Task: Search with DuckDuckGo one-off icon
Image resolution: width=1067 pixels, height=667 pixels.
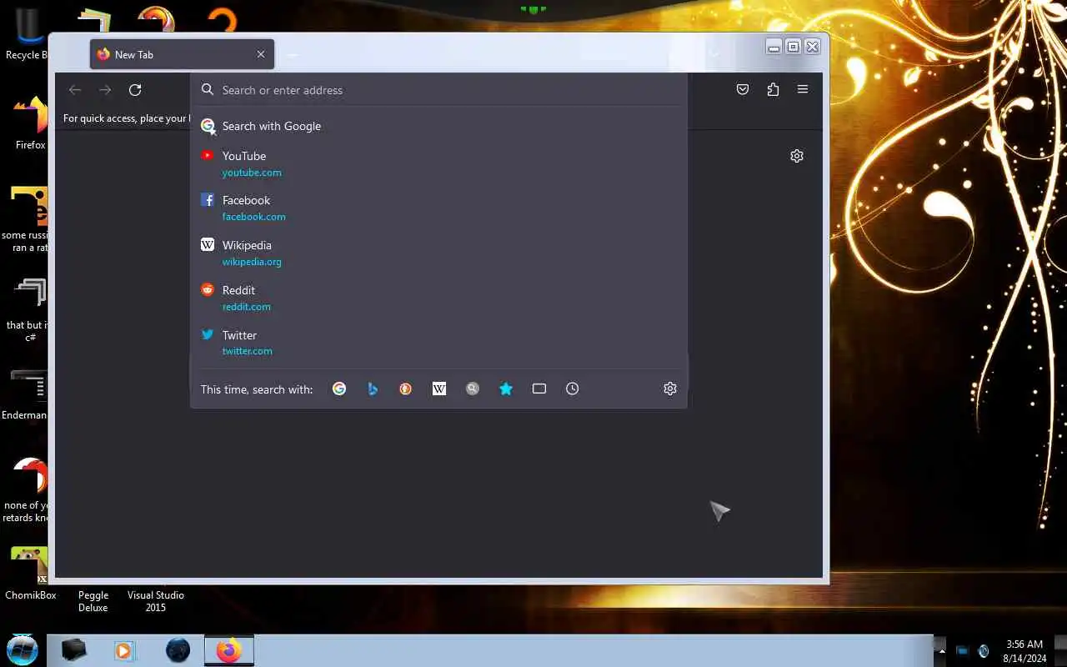Action: coord(406,389)
